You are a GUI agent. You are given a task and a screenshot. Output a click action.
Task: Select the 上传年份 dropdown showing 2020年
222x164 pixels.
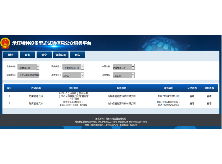(x=73, y=75)
